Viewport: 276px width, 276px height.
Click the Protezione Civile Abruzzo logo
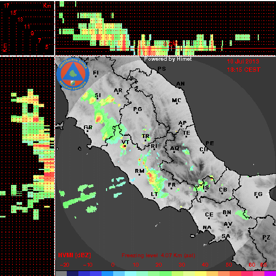pyautogui.click(x=73, y=74)
